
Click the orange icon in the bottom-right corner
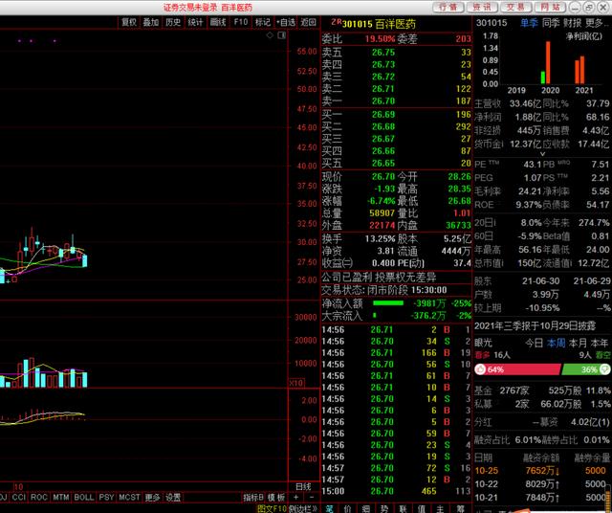[601, 503]
